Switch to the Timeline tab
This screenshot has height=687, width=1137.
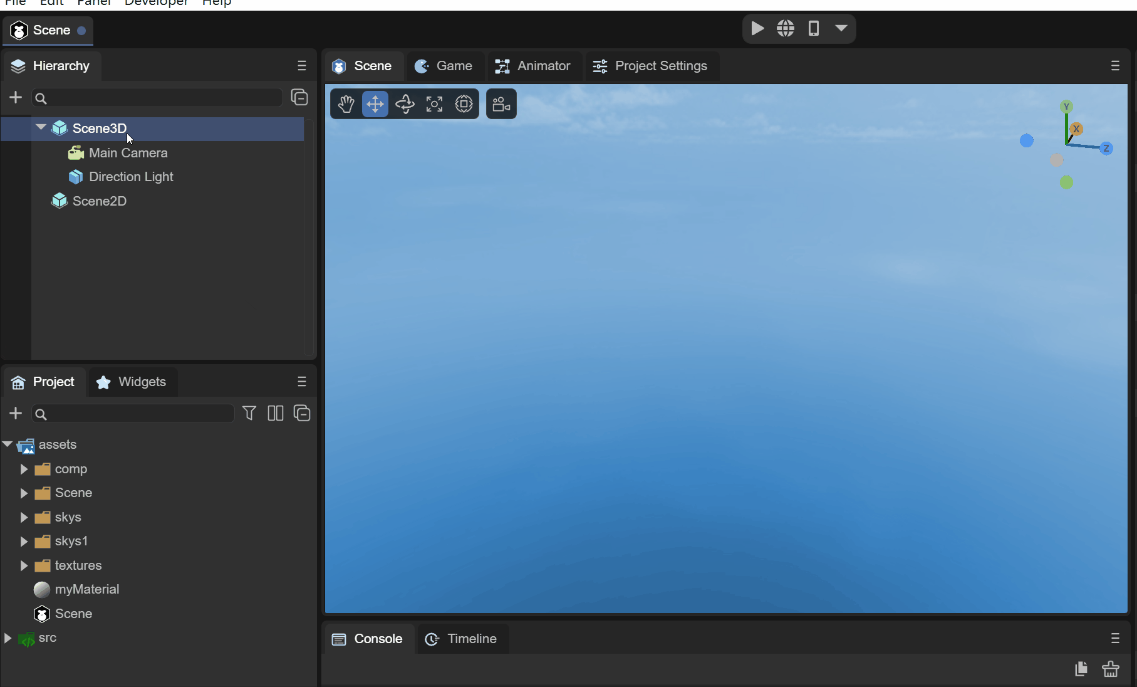(x=462, y=639)
